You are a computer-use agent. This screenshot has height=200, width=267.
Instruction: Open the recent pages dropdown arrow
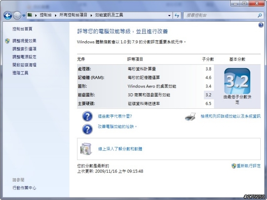[24, 16]
